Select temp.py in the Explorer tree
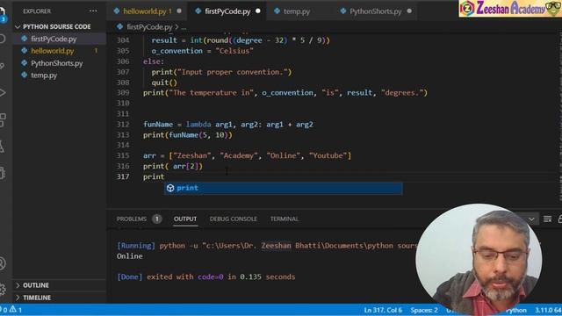The image size is (562, 316). click(59, 75)
